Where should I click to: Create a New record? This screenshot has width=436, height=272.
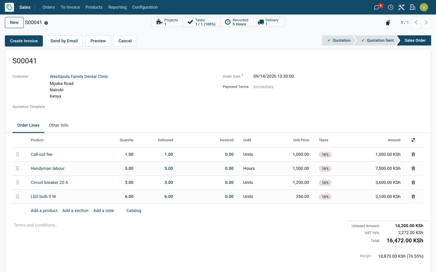pos(14,23)
